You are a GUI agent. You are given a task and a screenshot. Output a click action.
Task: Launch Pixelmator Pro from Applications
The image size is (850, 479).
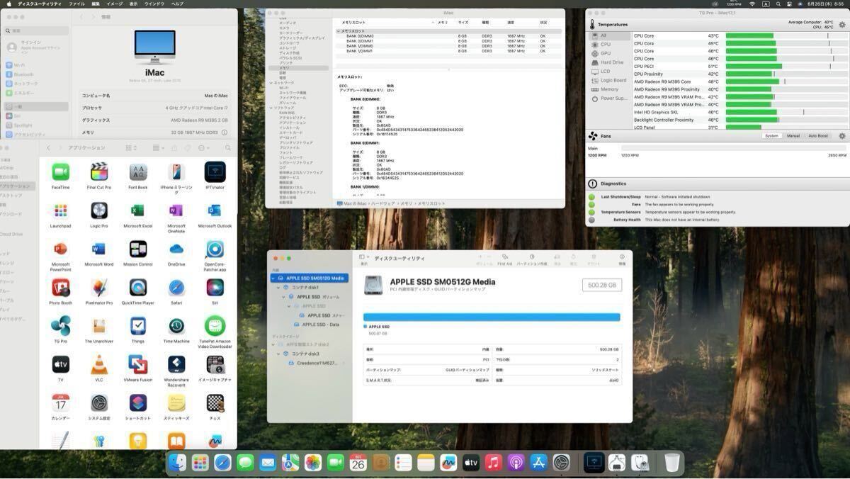[99, 287]
